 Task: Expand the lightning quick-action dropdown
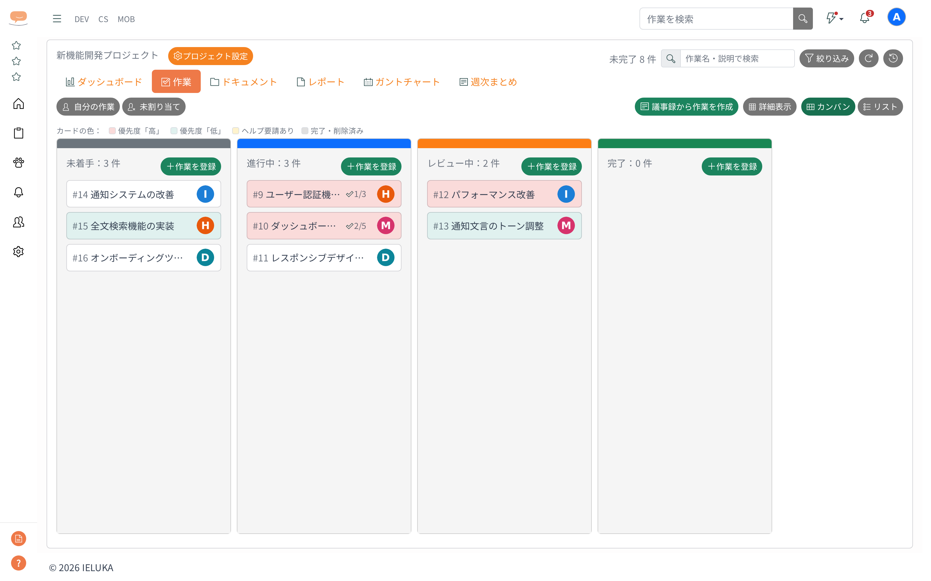(834, 18)
